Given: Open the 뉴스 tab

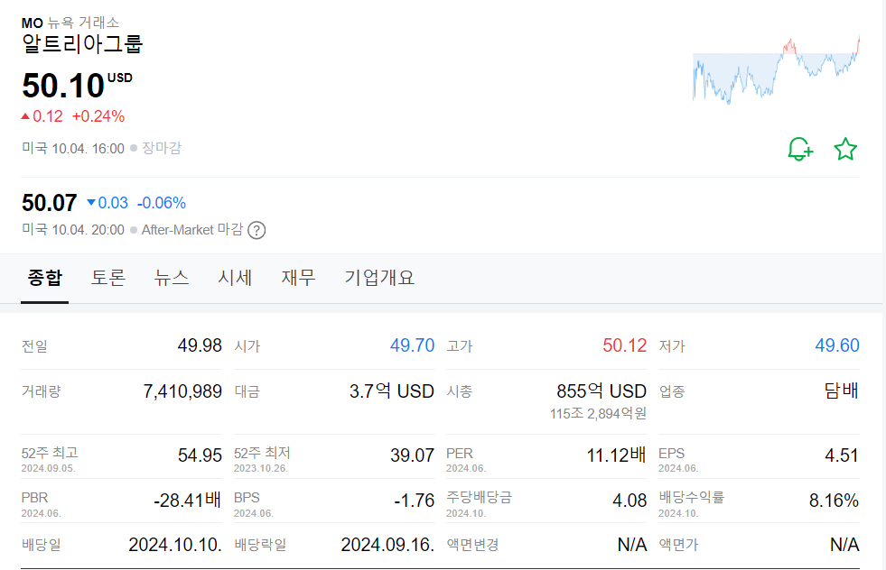Looking at the screenshot, I should (172, 278).
